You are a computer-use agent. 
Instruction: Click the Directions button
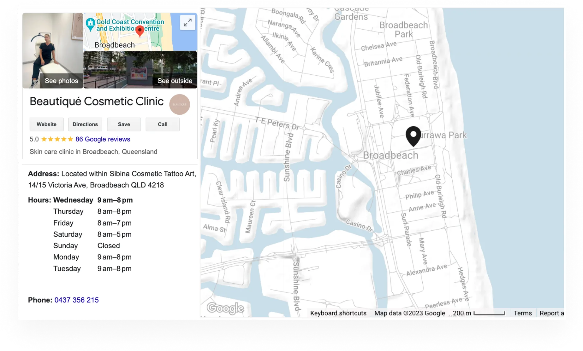click(x=85, y=124)
